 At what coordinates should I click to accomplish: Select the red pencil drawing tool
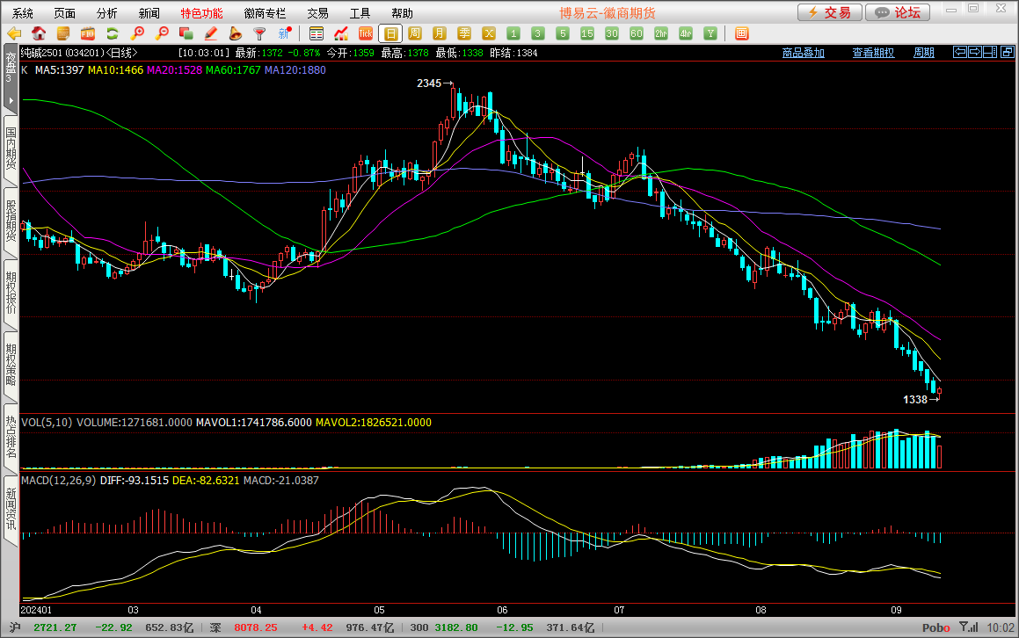(x=211, y=33)
